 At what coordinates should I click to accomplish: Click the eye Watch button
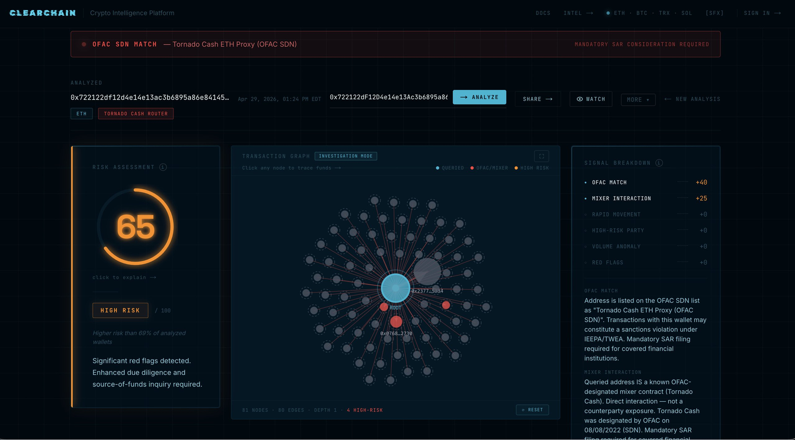pyautogui.click(x=591, y=99)
